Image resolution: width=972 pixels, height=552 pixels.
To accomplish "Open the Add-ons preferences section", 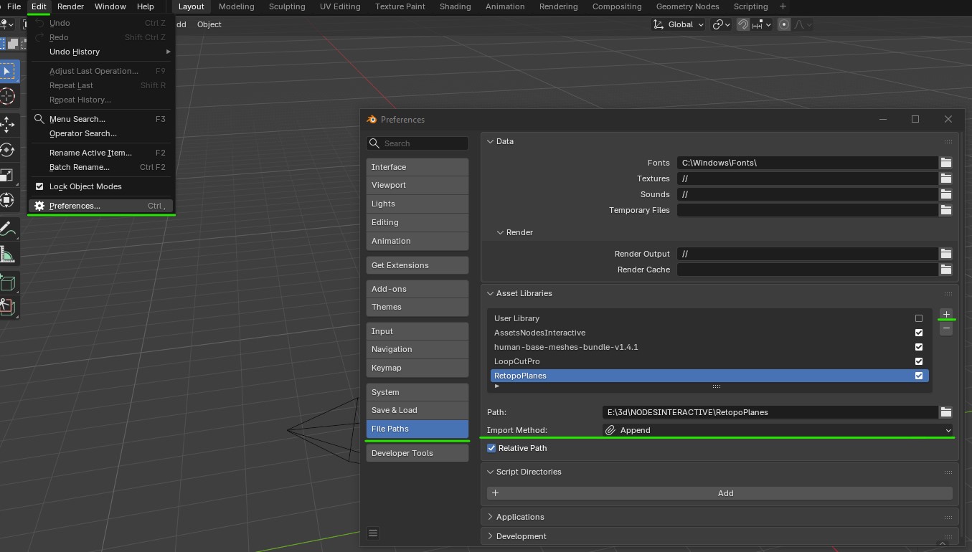I will 417,289.
